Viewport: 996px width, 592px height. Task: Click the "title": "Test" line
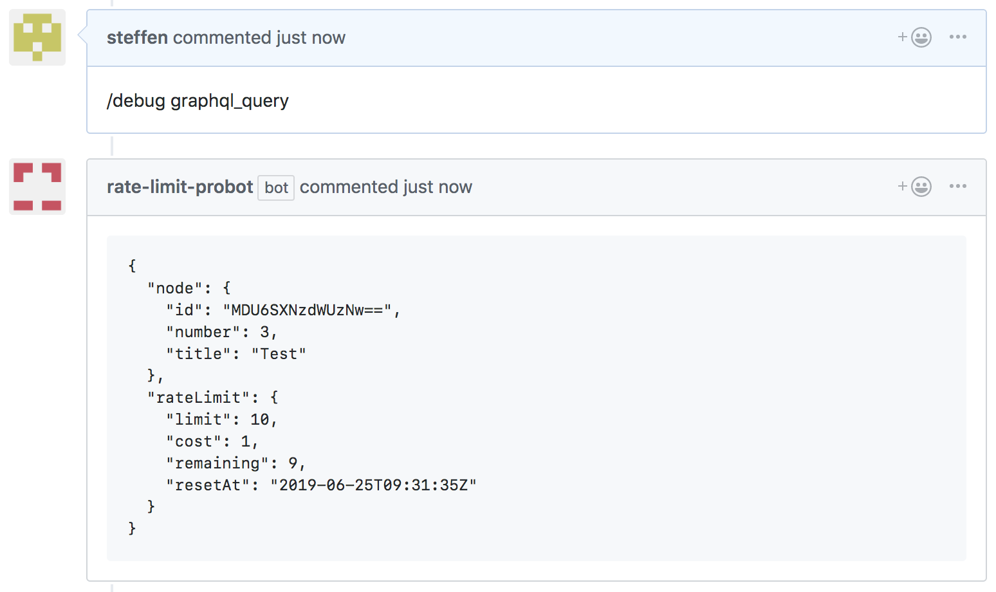pyautogui.click(x=236, y=354)
